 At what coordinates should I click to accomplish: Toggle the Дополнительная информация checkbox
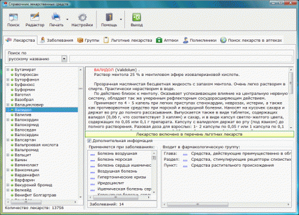click(90, 141)
